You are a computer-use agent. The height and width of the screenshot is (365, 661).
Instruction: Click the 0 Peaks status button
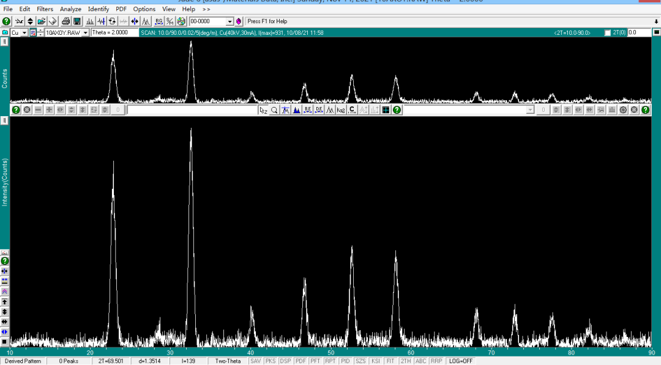[x=69, y=361]
